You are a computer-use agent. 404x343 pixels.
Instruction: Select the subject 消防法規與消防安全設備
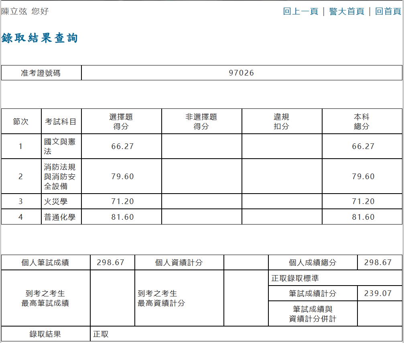pos(60,176)
